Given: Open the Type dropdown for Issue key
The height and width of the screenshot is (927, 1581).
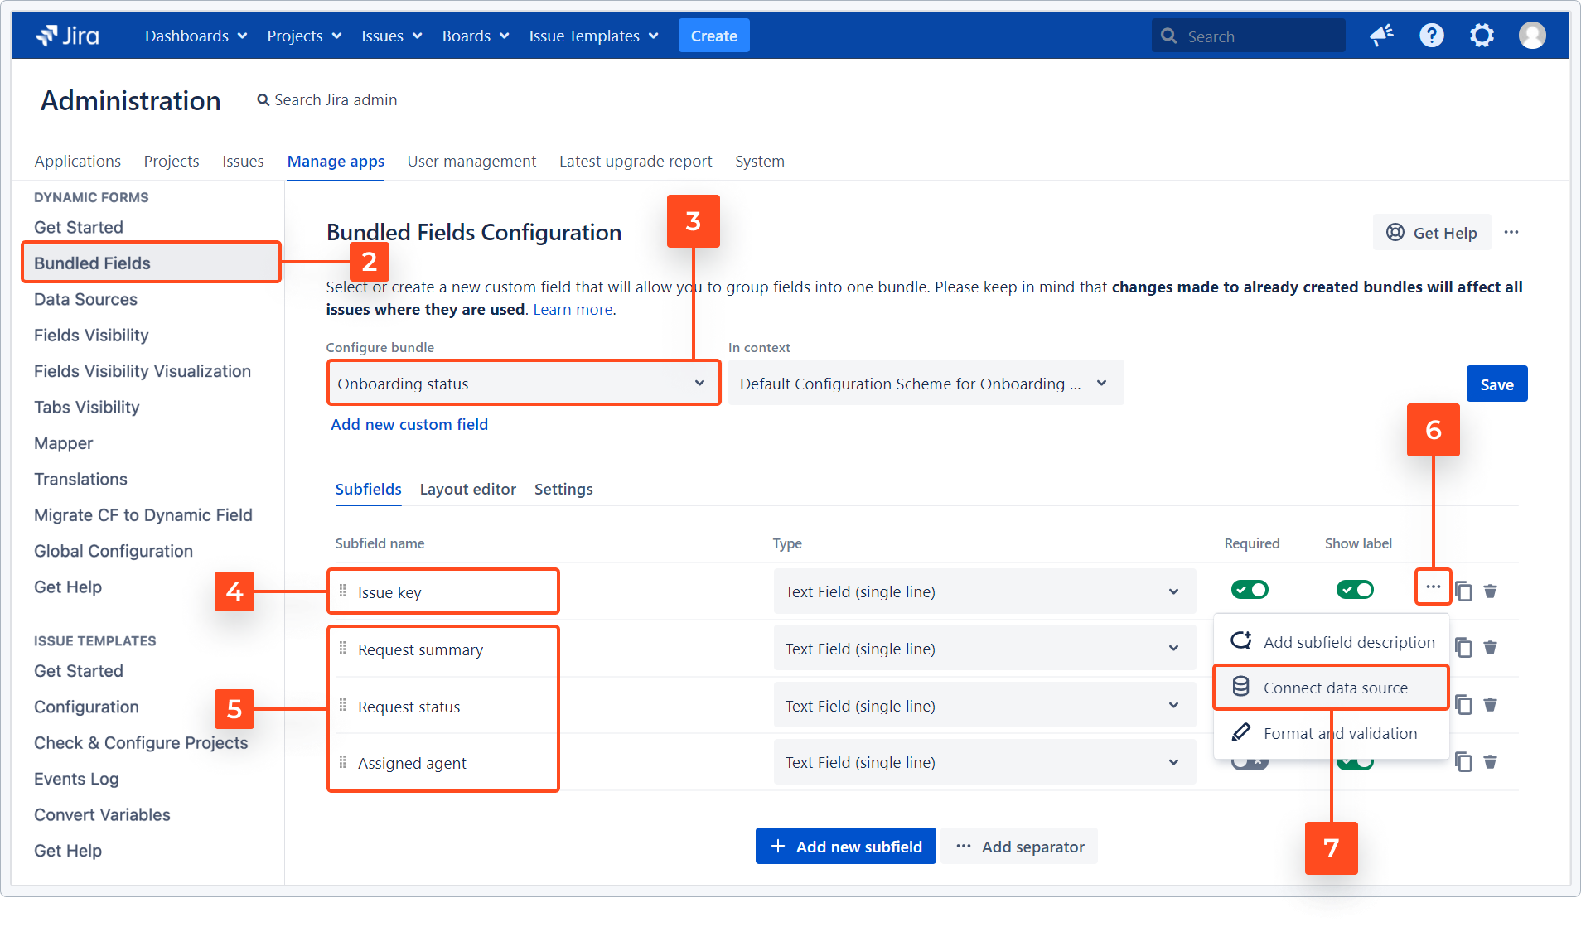Looking at the screenshot, I should point(984,591).
